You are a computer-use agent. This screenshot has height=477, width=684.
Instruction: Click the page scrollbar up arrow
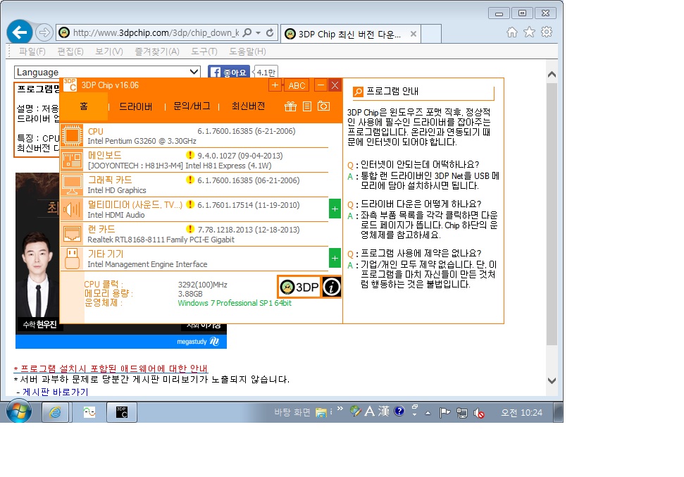tap(552, 74)
